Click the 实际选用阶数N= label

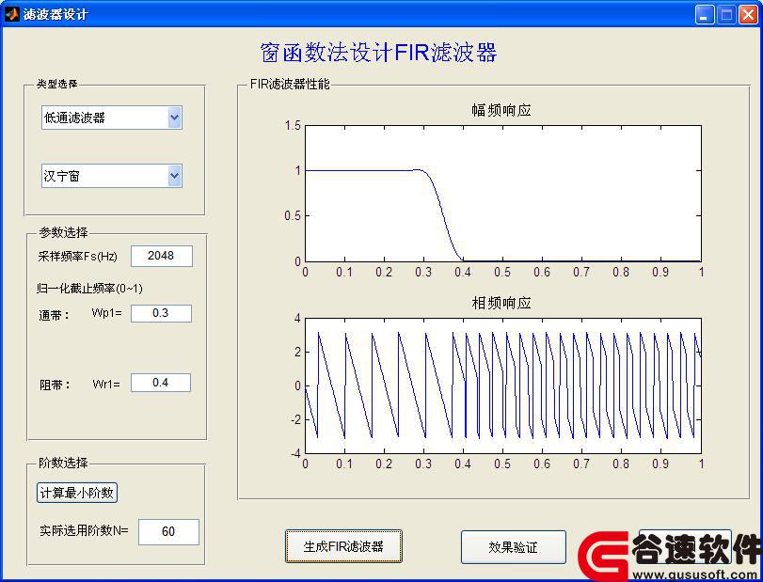point(84,530)
